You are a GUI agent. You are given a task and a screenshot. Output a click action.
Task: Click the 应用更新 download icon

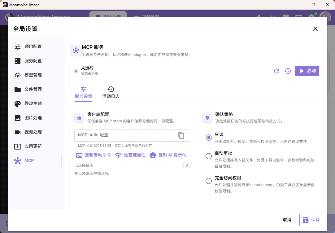(18, 147)
